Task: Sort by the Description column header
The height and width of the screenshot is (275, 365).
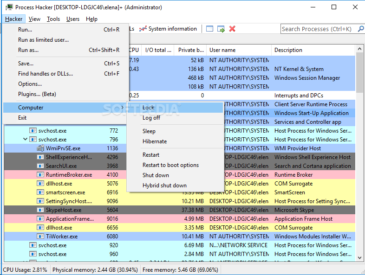Action: 313,50
